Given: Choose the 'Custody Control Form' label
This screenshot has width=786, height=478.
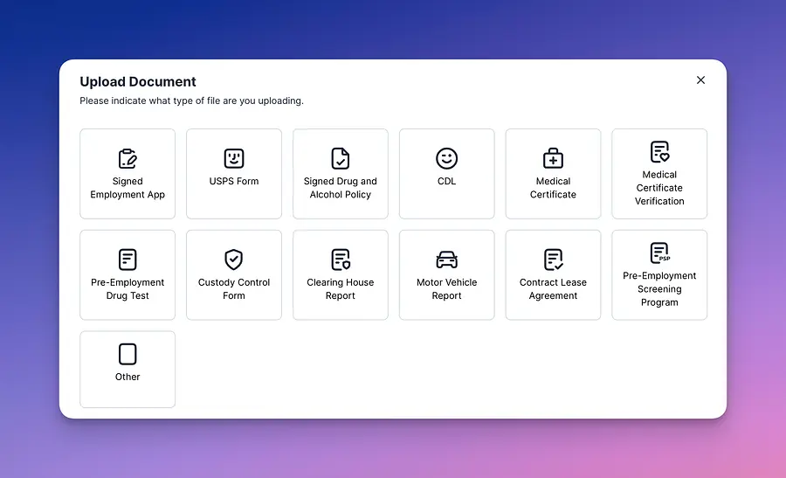Looking at the screenshot, I should point(233,289).
